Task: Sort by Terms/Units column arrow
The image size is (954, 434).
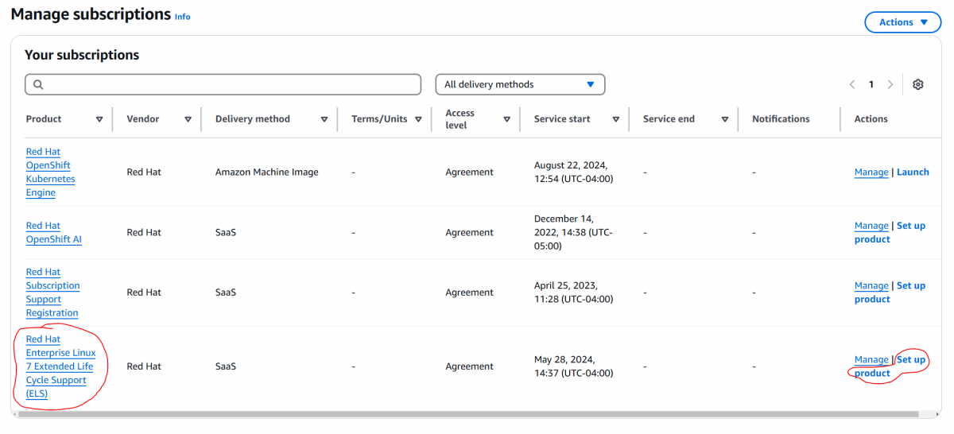Action: click(x=419, y=119)
